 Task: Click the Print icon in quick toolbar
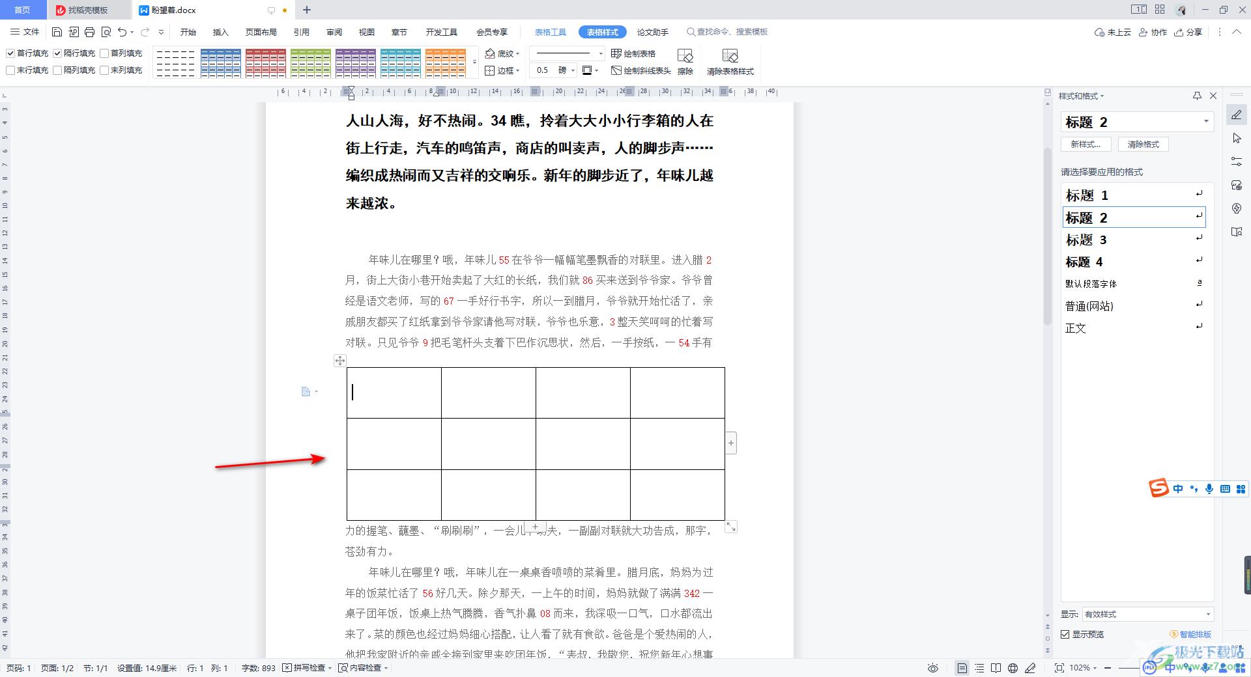(89, 32)
